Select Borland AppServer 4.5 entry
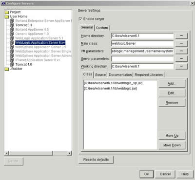 (32, 30)
